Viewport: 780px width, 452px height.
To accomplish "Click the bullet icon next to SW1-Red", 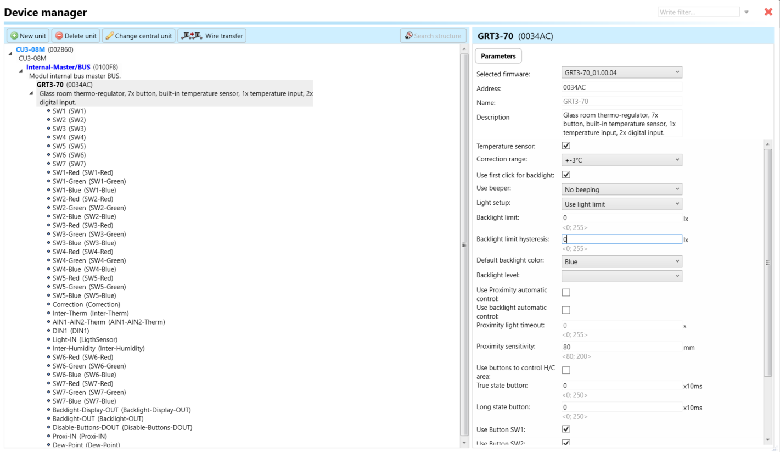I will pos(49,172).
